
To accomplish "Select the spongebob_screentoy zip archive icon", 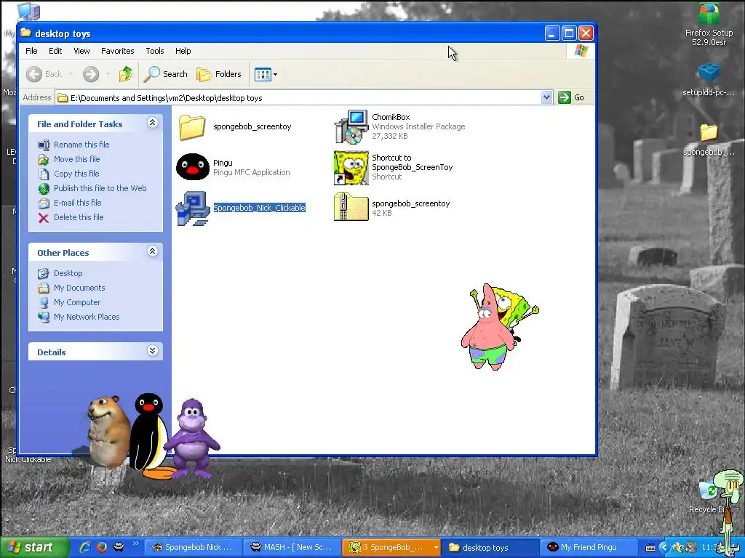I will click(351, 207).
